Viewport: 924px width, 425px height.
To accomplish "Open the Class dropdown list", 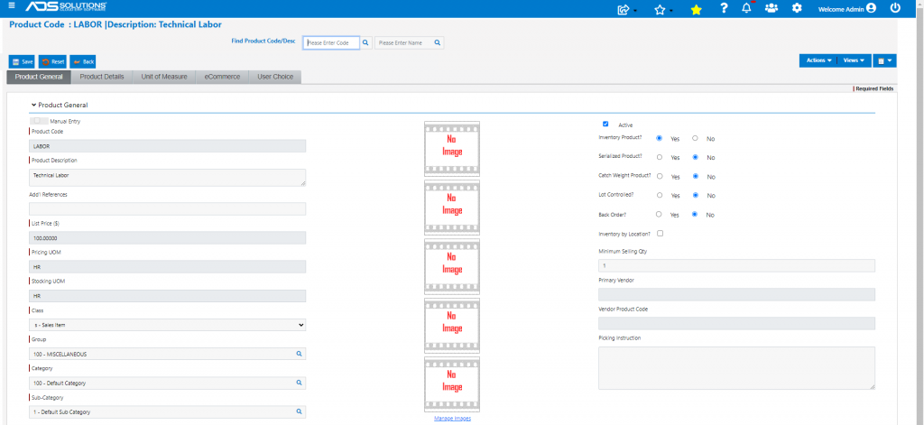I will tap(167, 325).
